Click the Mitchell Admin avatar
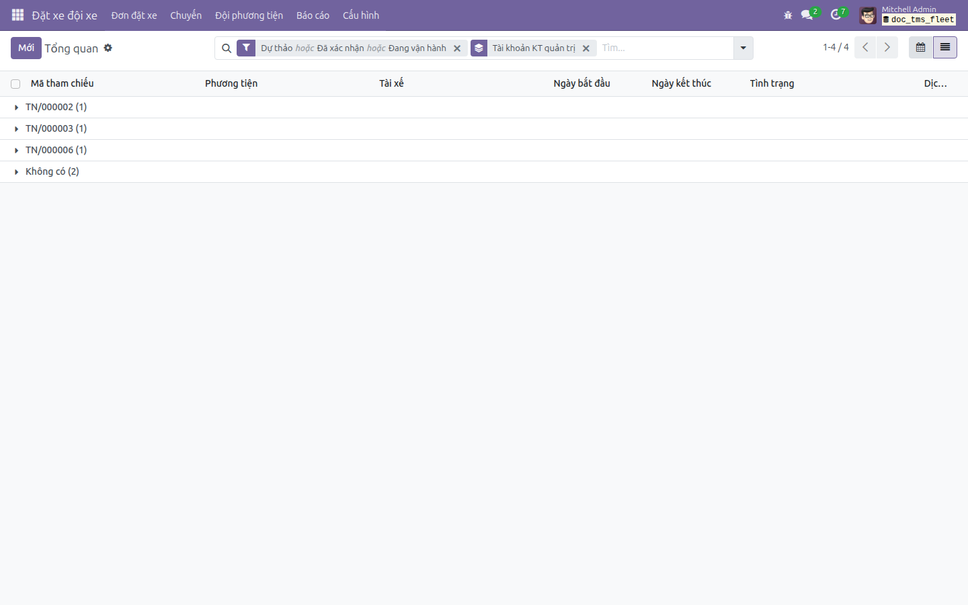968x605 pixels. click(x=868, y=15)
